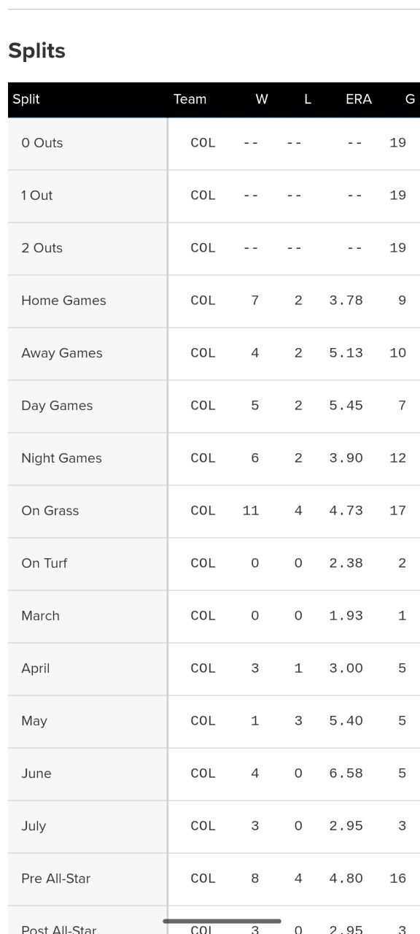
Task: Click the L column header
Action: tap(308, 99)
